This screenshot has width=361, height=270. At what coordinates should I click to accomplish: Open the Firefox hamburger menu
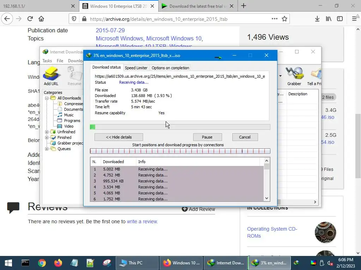(354, 19)
